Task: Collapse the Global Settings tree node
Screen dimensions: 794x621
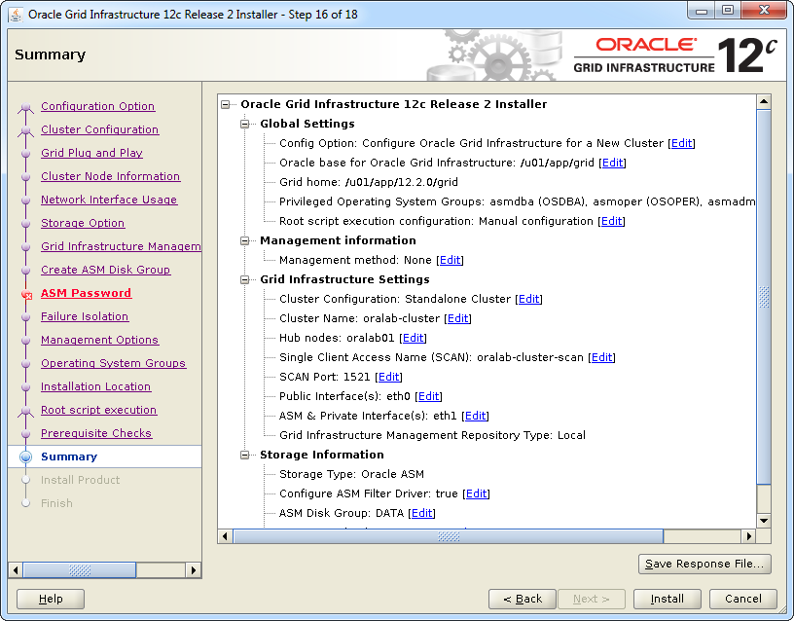Action: (x=245, y=124)
